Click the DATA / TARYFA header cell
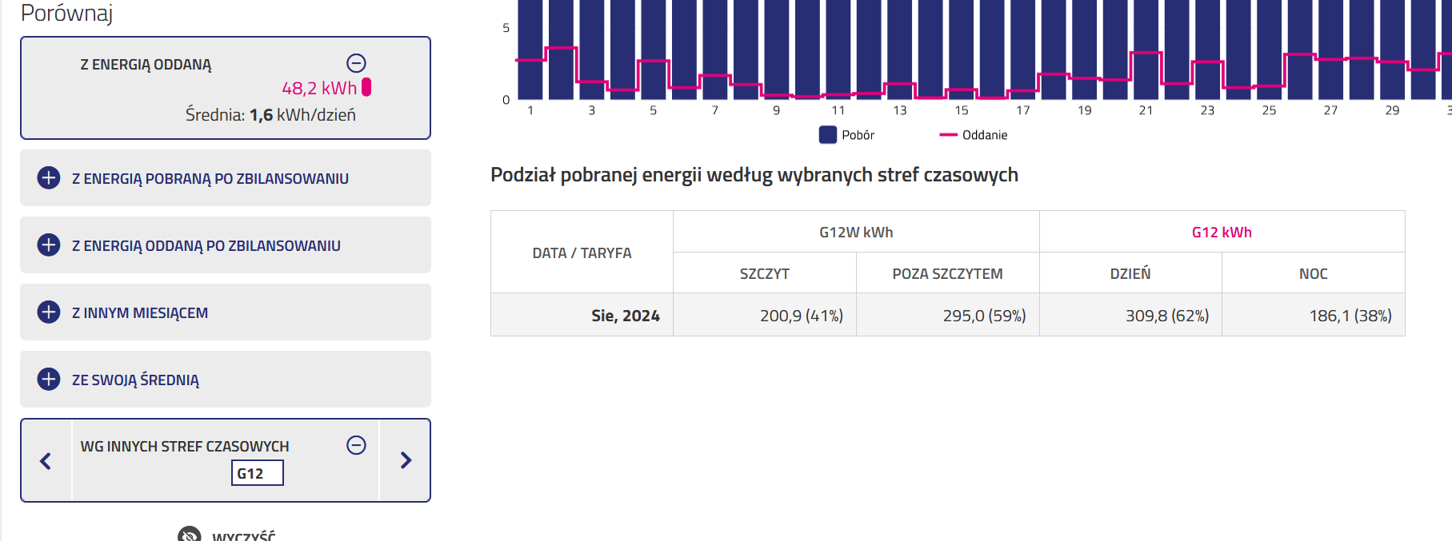 point(582,253)
